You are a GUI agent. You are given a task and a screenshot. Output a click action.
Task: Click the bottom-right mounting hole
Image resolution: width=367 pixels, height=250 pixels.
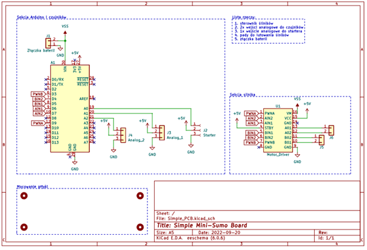click(x=140, y=227)
